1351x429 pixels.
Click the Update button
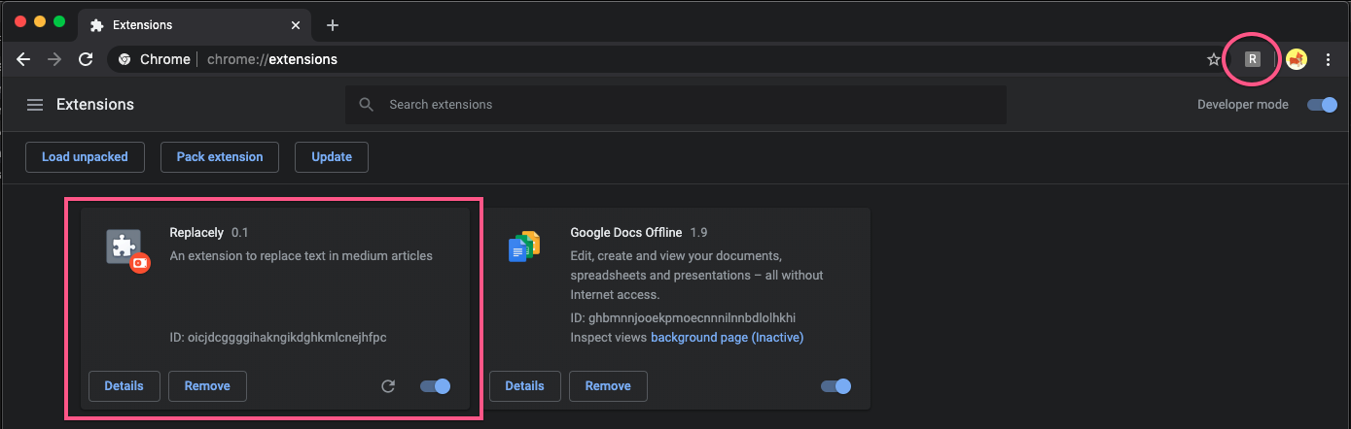coord(332,156)
